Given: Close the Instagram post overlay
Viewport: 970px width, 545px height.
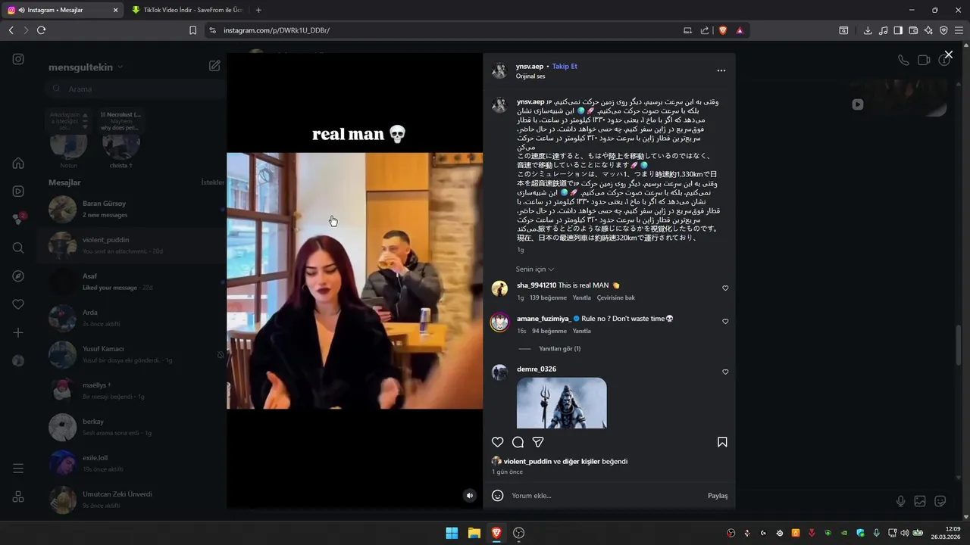Looking at the screenshot, I should [x=948, y=54].
